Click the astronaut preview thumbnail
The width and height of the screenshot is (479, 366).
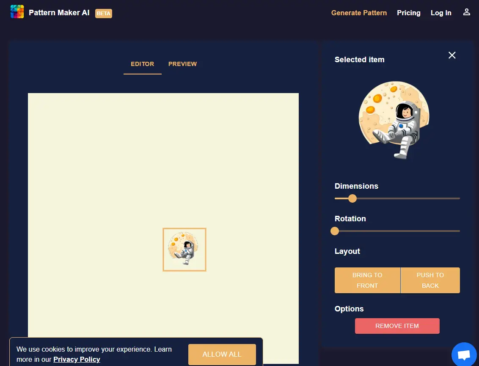pyautogui.click(x=394, y=120)
